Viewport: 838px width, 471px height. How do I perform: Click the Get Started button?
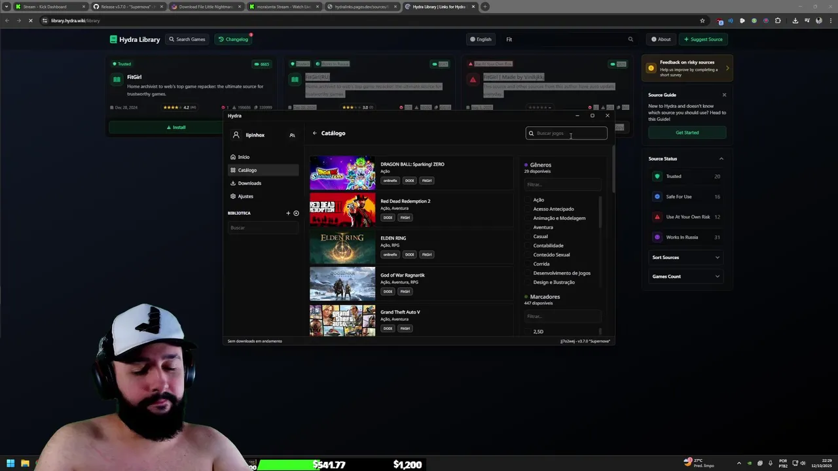(687, 133)
